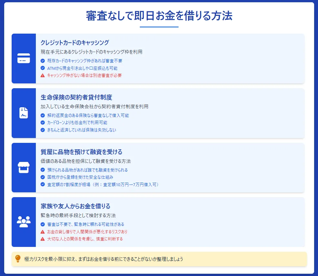Click description 現在手元にあるクレジットカードのキャッシング枠を利用
Image resolution: width=318 pixels, height=276 pixels.
(x=91, y=52)
